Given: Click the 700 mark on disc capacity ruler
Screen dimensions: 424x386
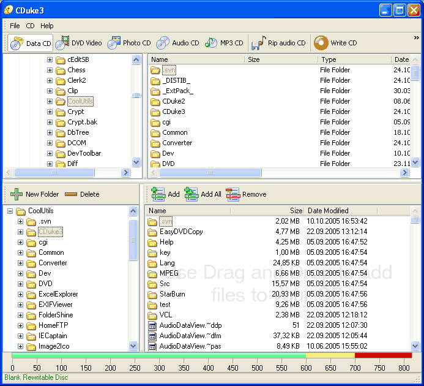Looking at the screenshot, I should 355,368.
